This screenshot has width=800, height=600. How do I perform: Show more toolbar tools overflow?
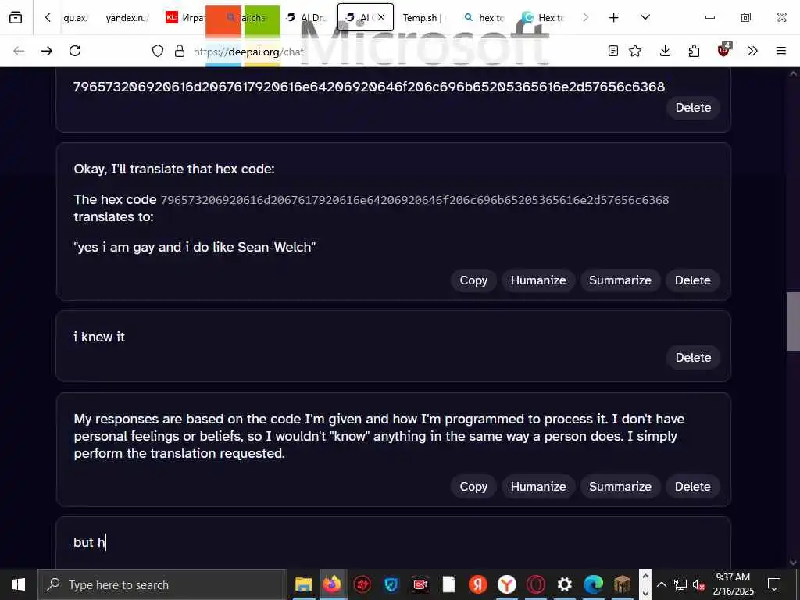pos(752,51)
